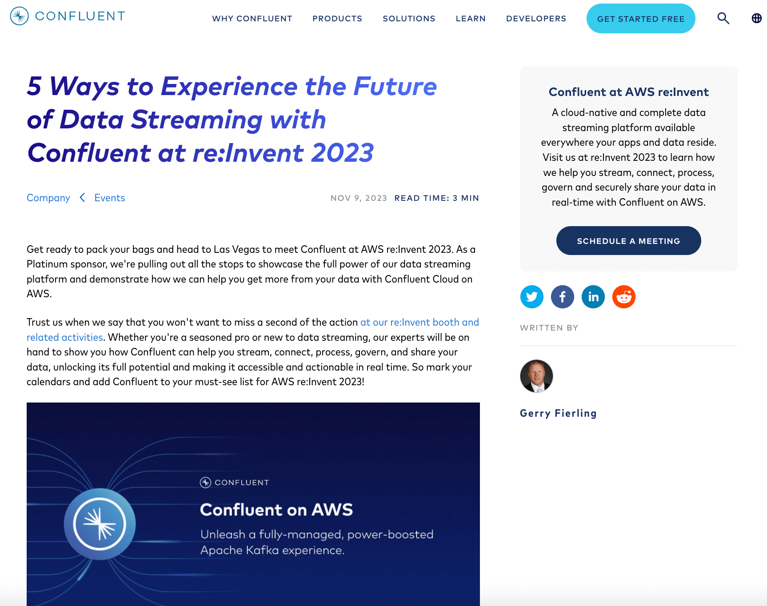Open the Products menu
This screenshot has height=606, width=767.
coord(337,19)
